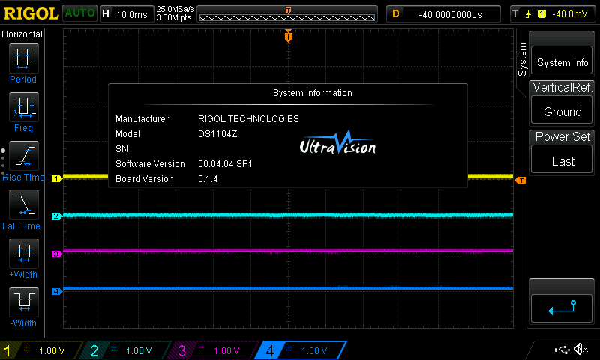
Task: Click the 25.0MSa/s sample rate readout
Action: click(x=175, y=9)
